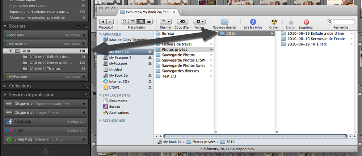Eject Internet 3G+ in sidebar
The image size is (362, 156).
pyautogui.click(x=150, y=81)
